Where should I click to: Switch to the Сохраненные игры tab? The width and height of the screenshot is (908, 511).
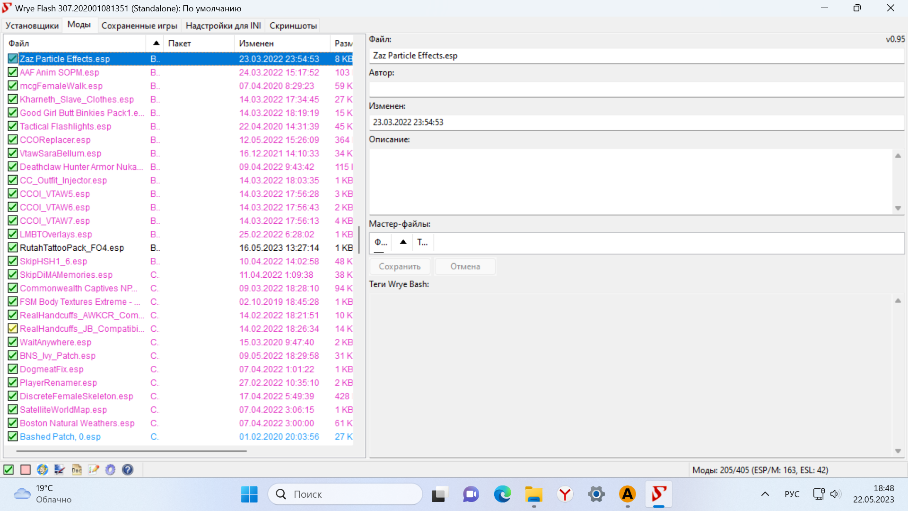(x=139, y=26)
